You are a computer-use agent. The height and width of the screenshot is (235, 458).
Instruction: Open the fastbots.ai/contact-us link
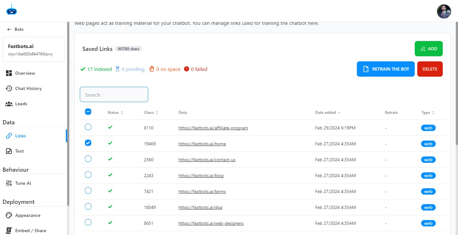tap(207, 160)
